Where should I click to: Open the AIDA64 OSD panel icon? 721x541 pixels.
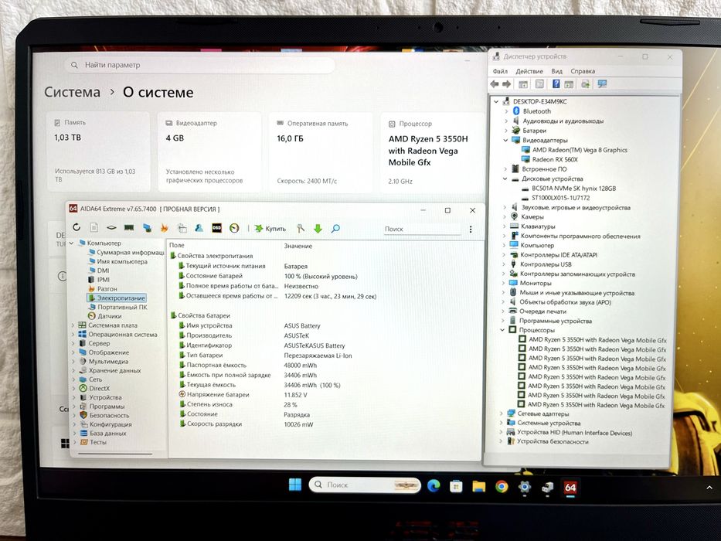(216, 228)
